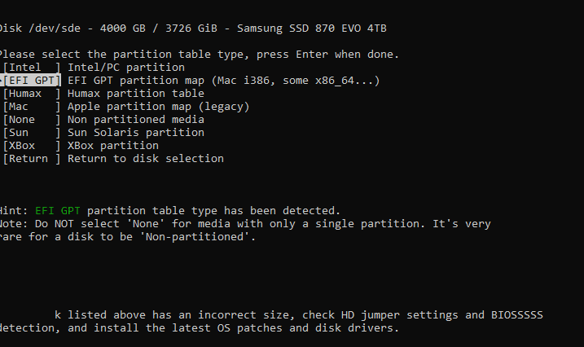
Task: Click the 'Do NOT select None' note line
Action: [245, 224]
